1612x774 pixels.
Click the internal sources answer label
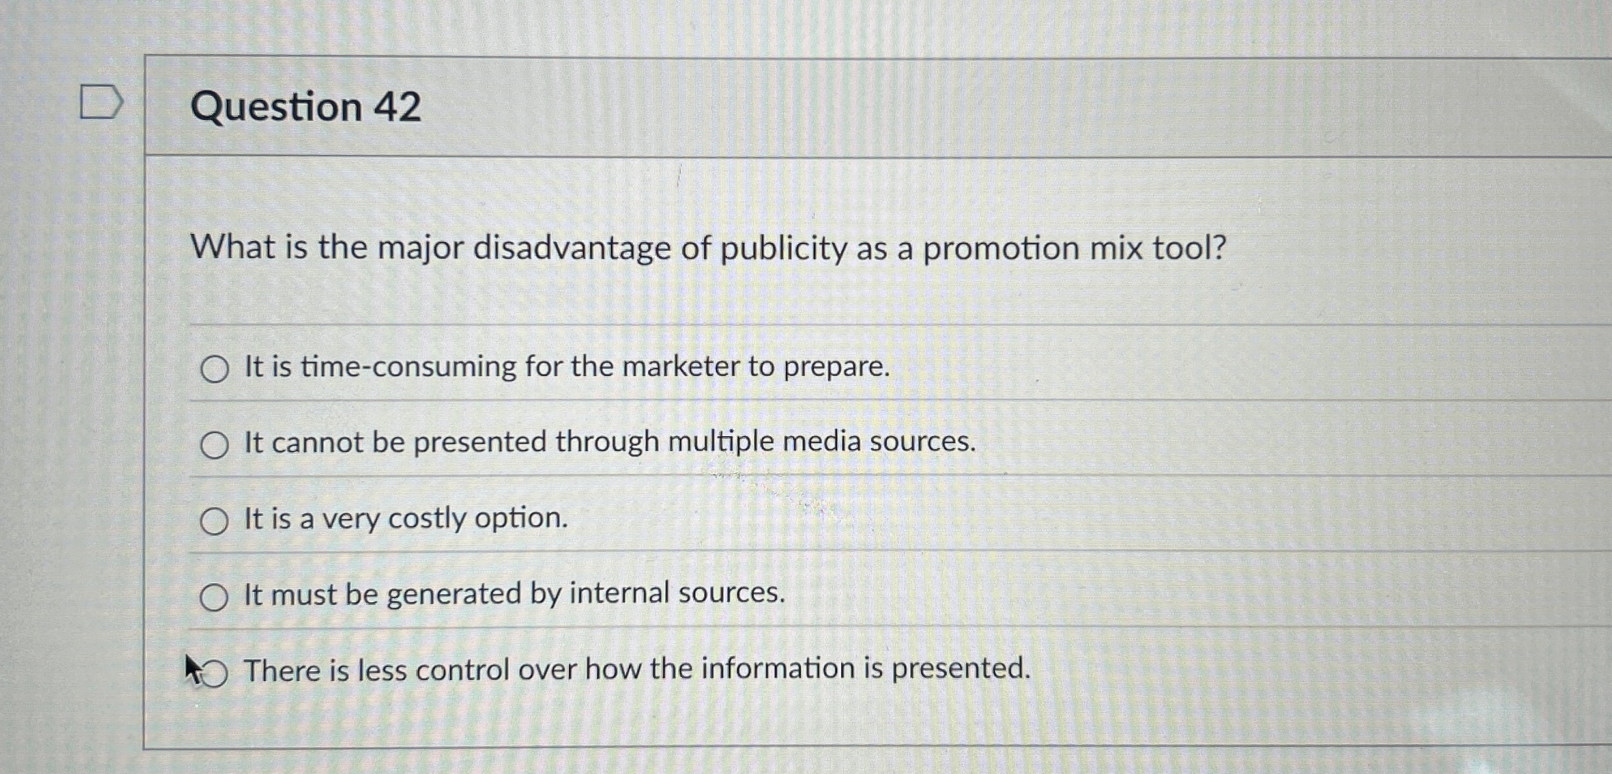point(513,593)
